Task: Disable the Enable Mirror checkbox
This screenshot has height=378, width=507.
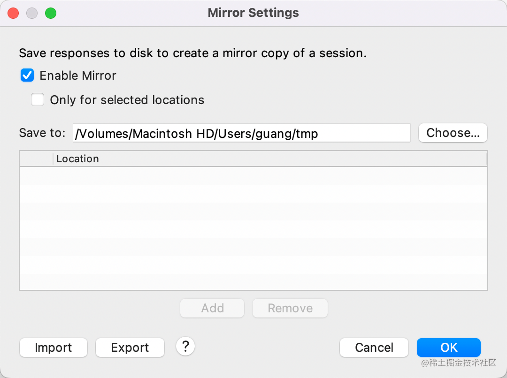Action: [x=27, y=76]
